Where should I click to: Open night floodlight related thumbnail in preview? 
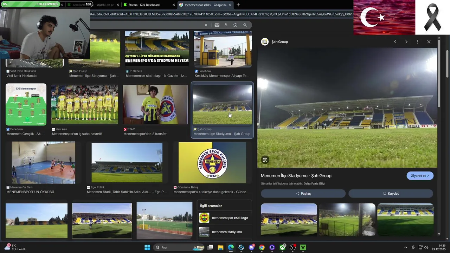point(347,220)
